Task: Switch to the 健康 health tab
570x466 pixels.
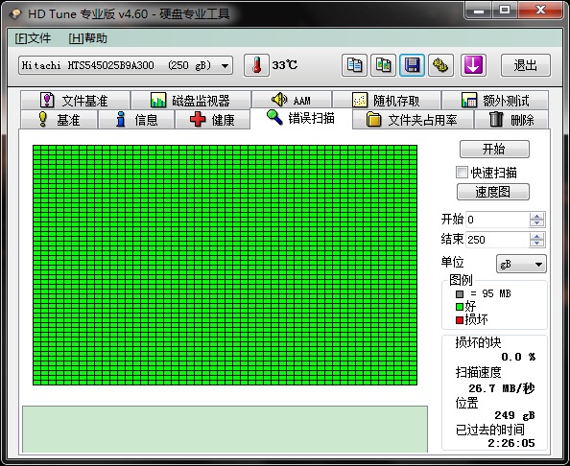Action: (x=212, y=120)
